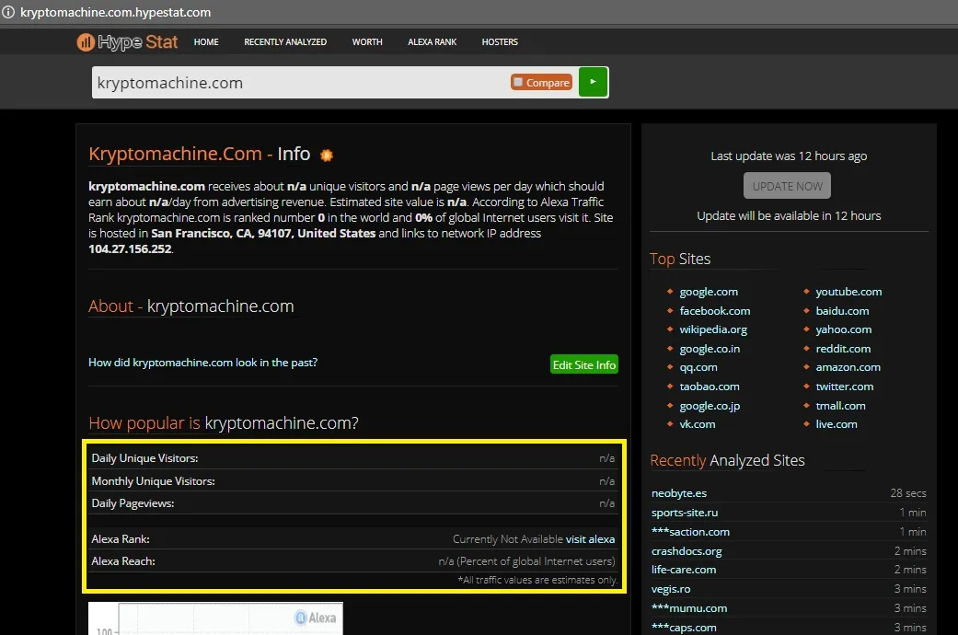This screenshot has height=635, width=958.
Task: Open taobao.com in Top Sites
Action: [710, 387]
